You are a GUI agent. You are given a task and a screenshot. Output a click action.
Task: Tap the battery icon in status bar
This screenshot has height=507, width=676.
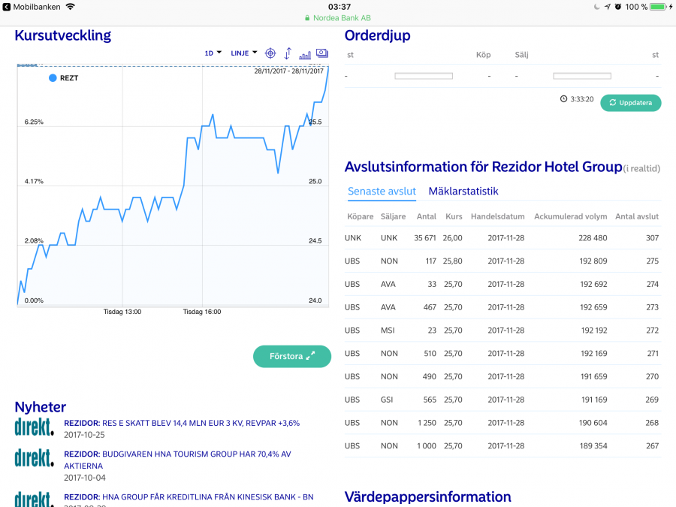pyautogui.click(x=657, y=7)
